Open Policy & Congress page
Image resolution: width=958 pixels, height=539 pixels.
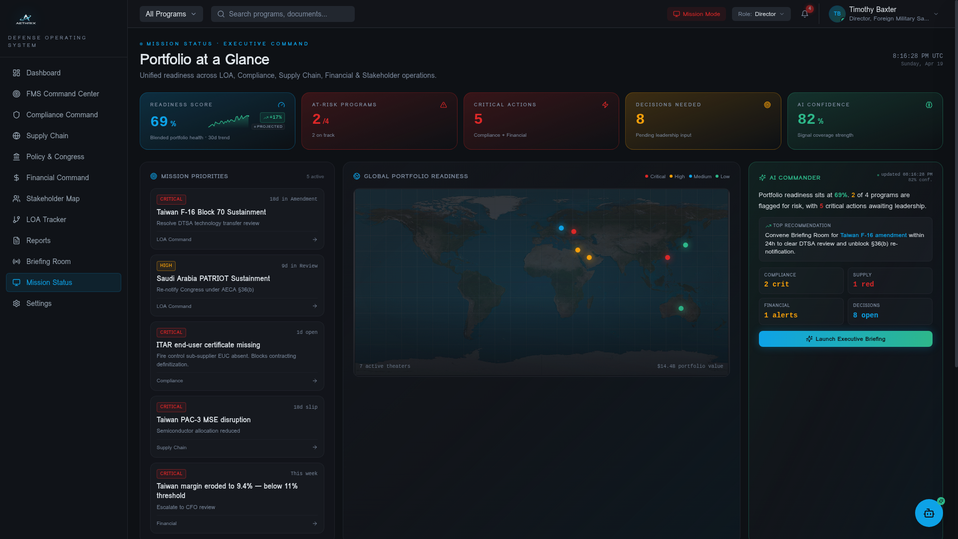click(x=63, y=157)
